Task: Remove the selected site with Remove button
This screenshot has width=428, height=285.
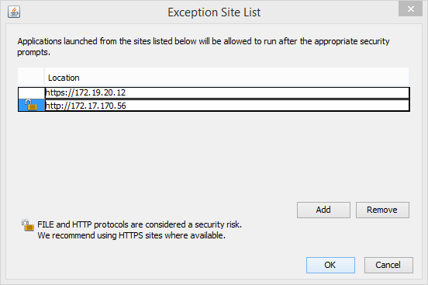Action: tap(382, 210)
